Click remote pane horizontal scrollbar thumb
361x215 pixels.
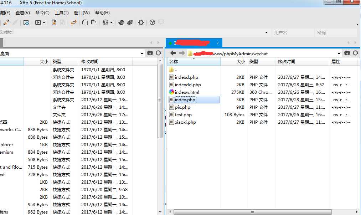252,211
